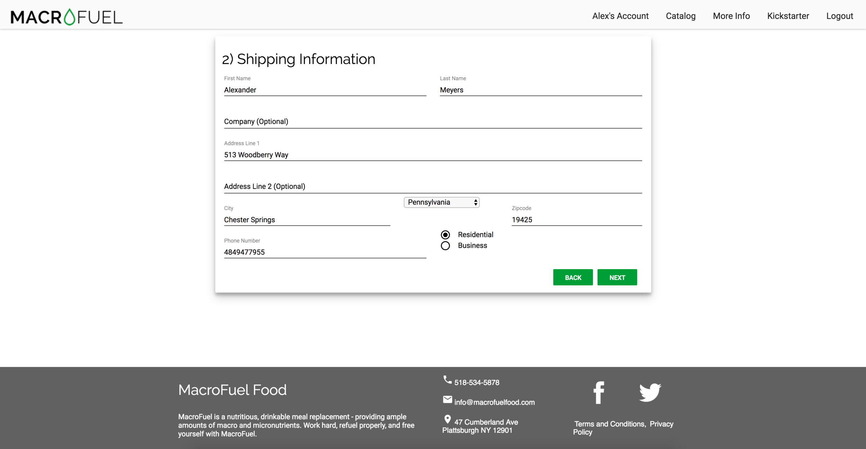Click Logout in the top bar

pyautogui.click(x=839, y=16)
